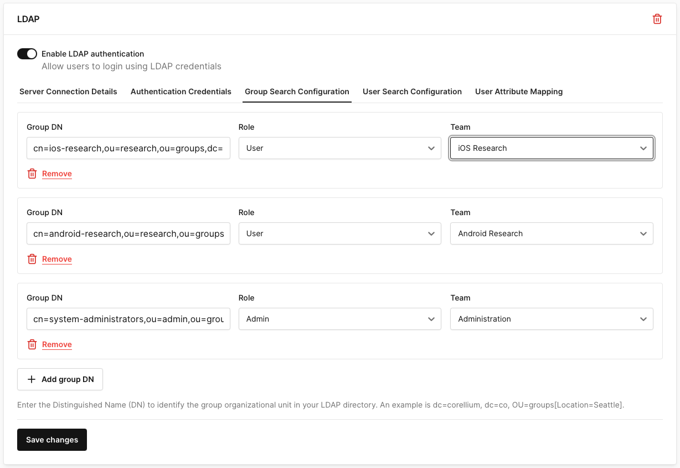Select the Authentication Credentials tab
This screenshot has height=468, width=680.
(181, 91)
